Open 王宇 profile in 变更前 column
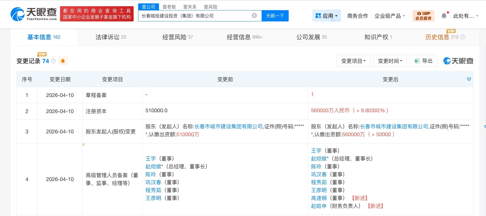 [x=151, y=158]
